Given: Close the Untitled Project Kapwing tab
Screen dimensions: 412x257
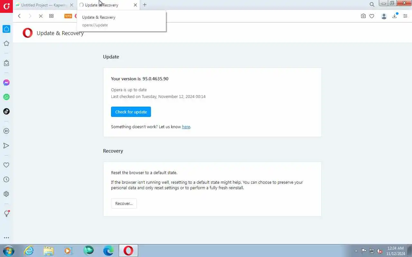Looking at the screenshot, I should 71,5.
